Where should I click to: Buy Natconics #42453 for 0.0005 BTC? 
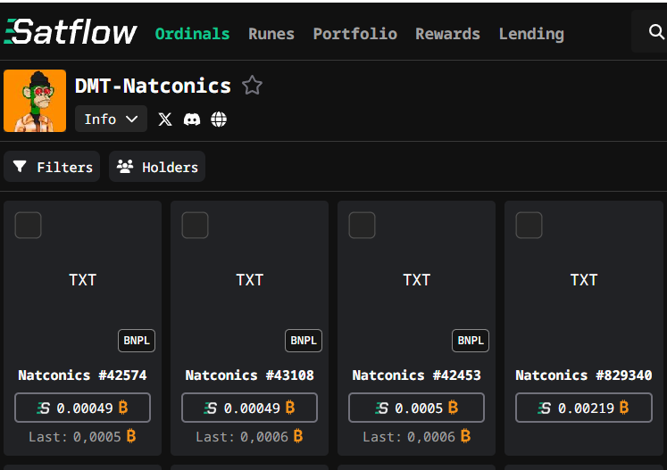pos(416,408)
